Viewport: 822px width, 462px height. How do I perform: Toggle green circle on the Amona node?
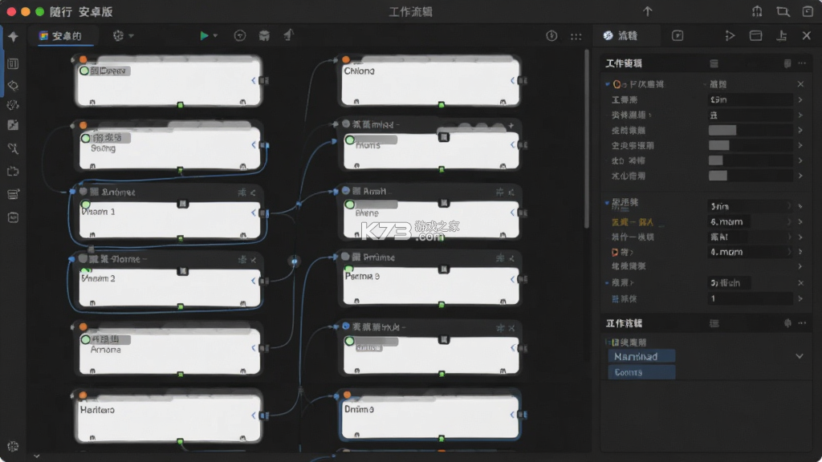tap(86, 339)
